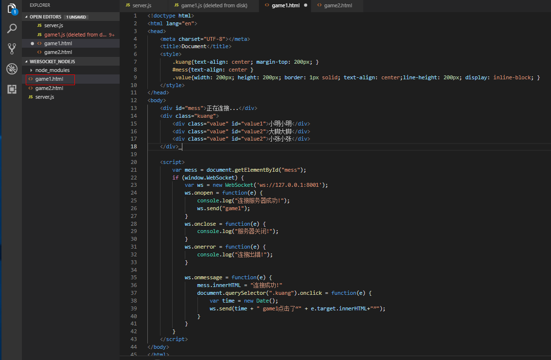Switch to the game2.html editor tab

pyautogui.click(x=337, y=5)
